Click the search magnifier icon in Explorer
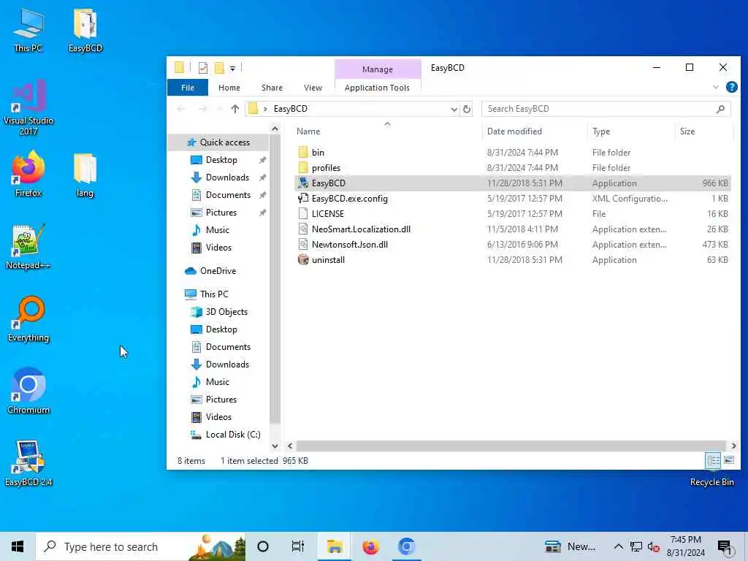Screen dimensions: 748x561 click(720, 109)
